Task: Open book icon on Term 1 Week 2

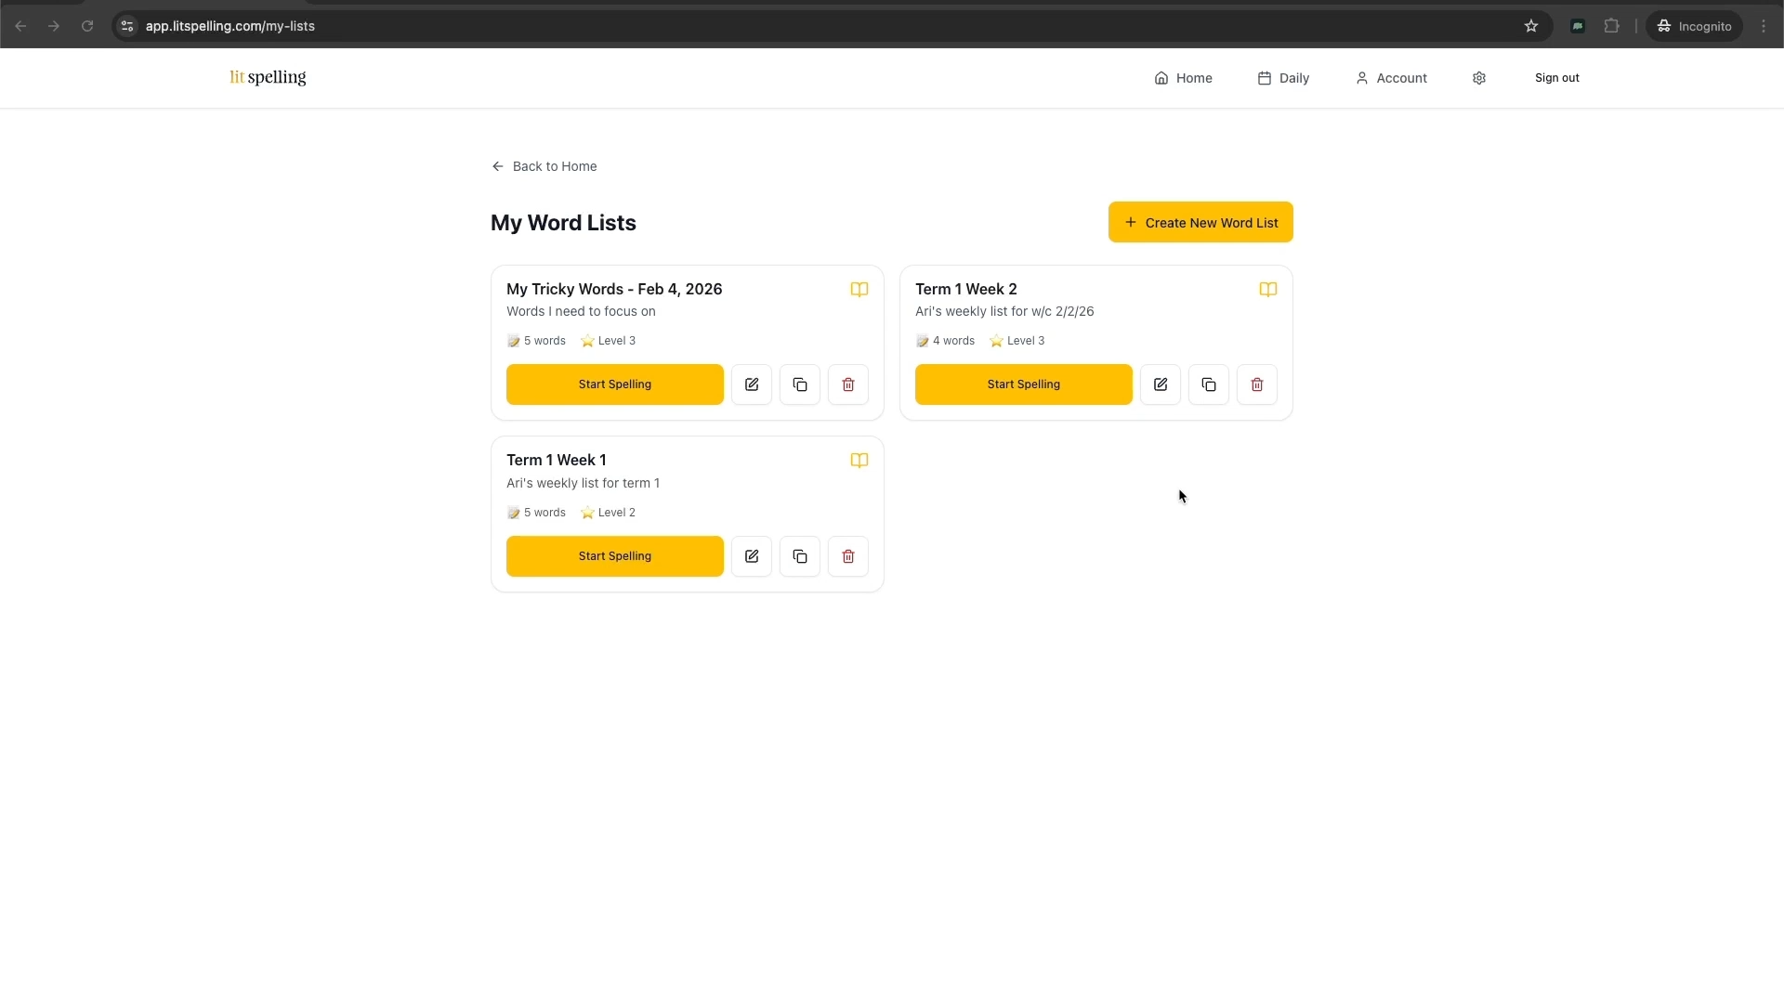Action: pos(1267,290)
